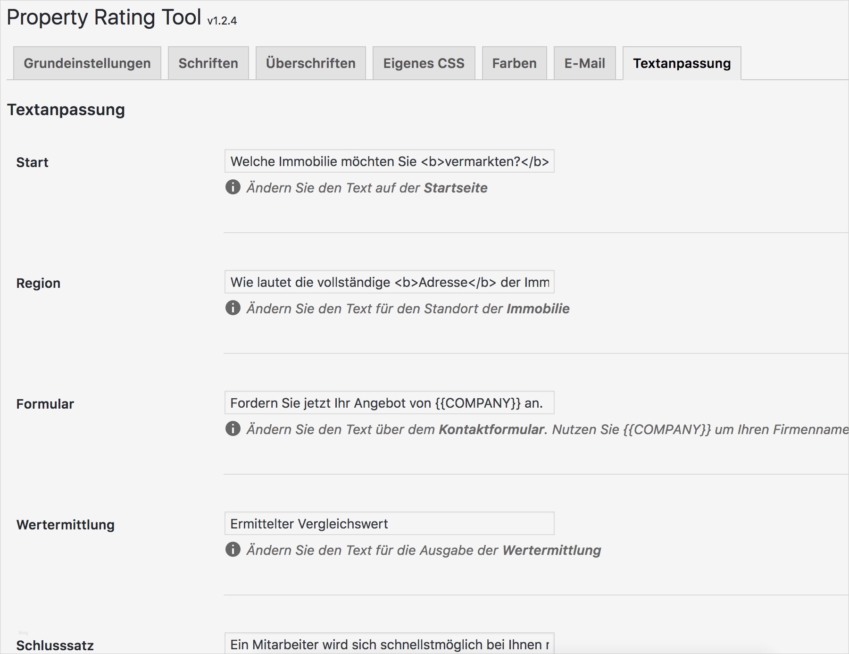Open the Überschriften tab

click(x=310, y=63)
